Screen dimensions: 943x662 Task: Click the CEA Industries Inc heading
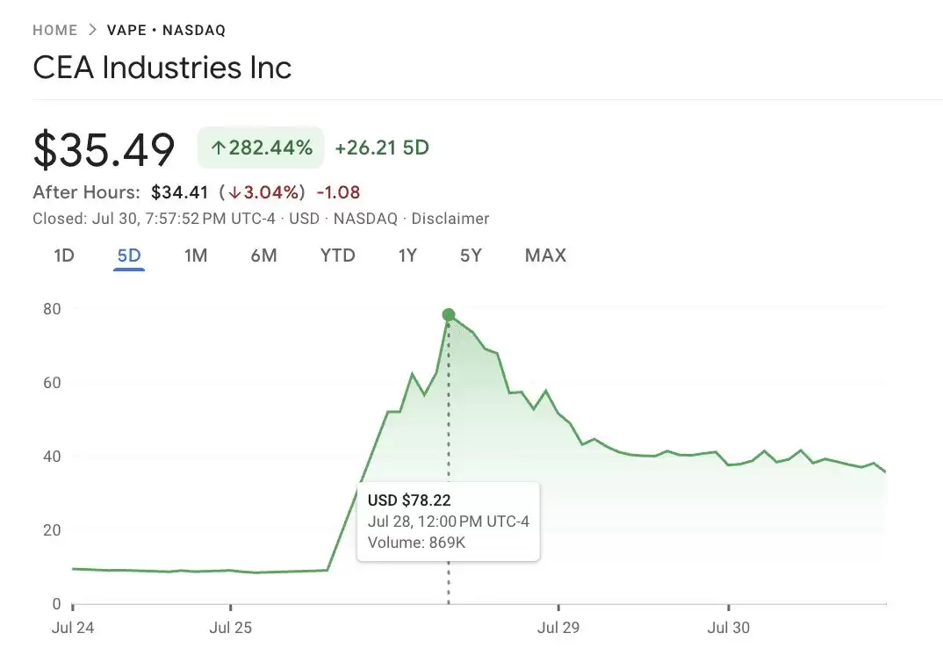(162, 68)
